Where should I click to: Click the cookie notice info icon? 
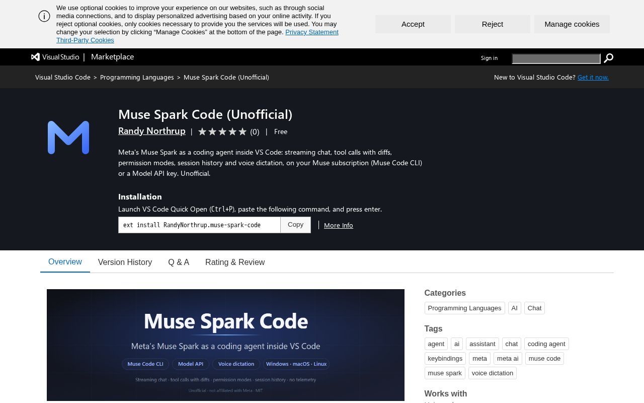click(x=44, y=16)
